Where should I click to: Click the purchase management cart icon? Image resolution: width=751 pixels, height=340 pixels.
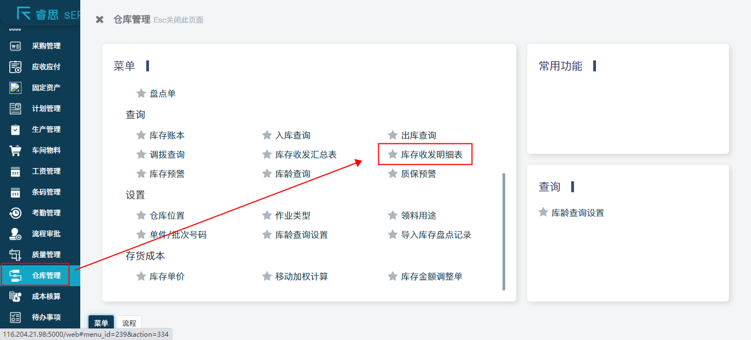(15, 46)
